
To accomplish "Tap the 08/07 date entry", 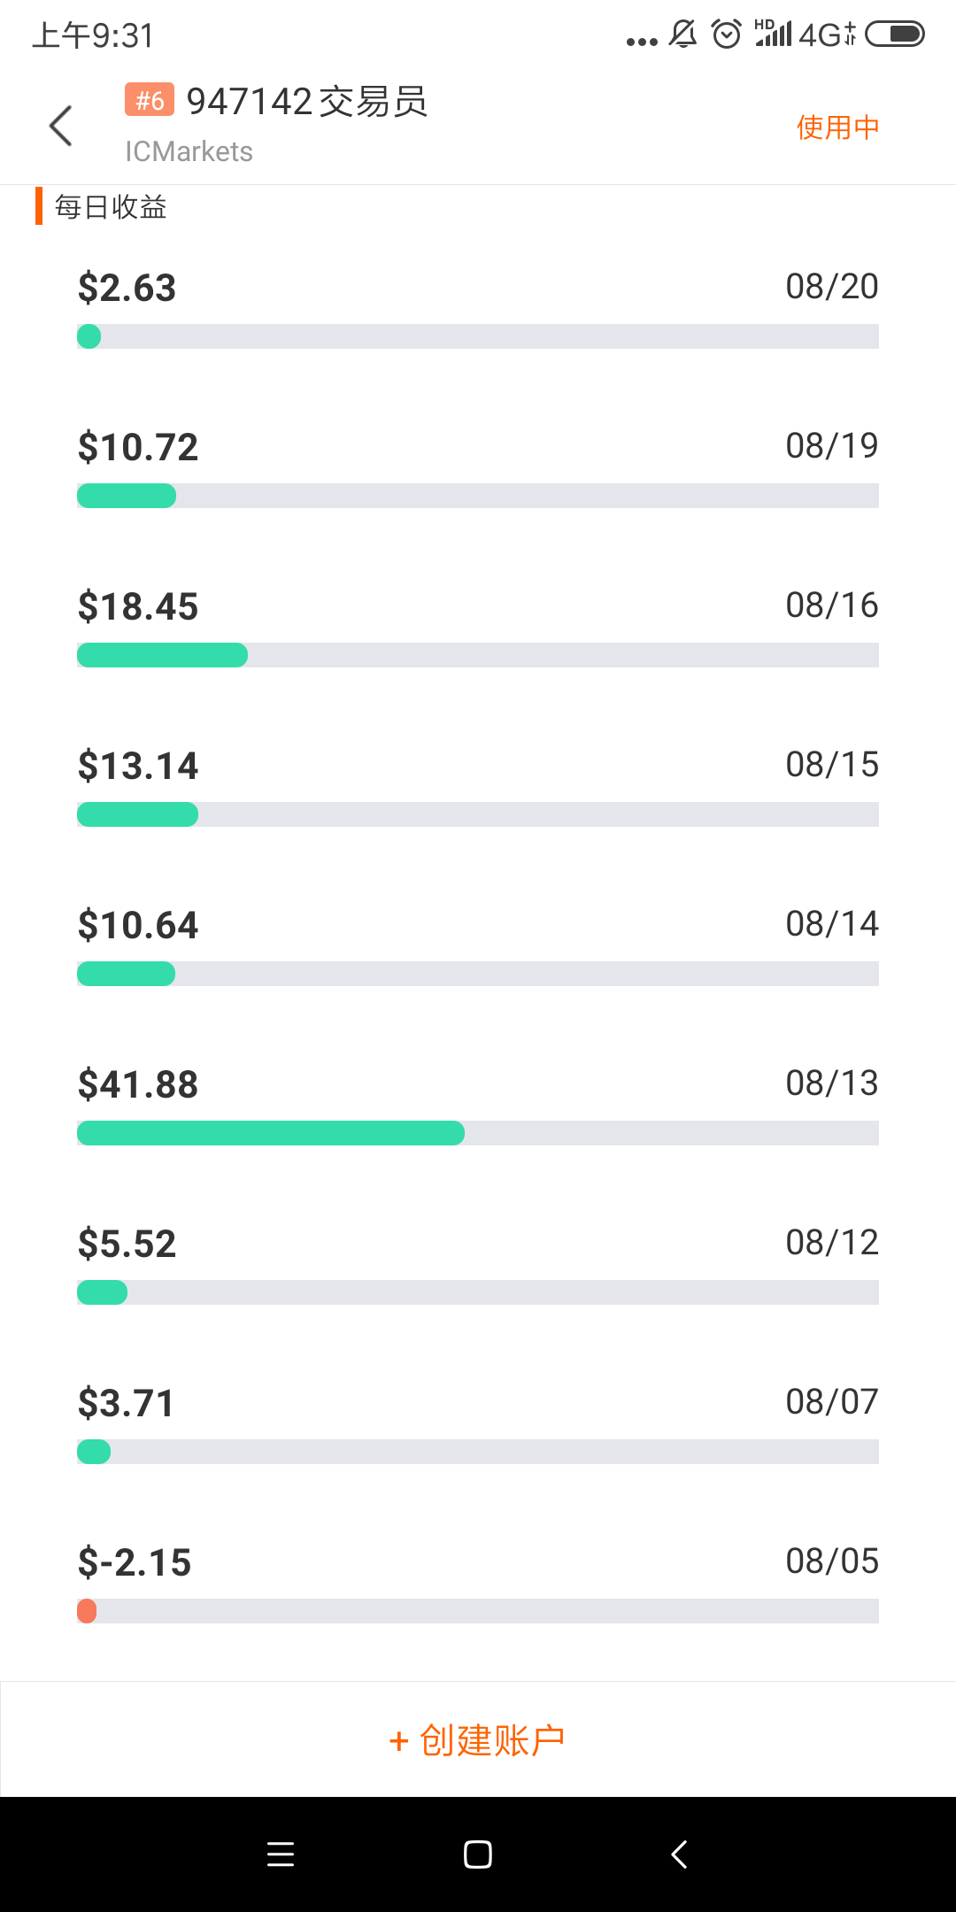I will [x=831, y=1402].
